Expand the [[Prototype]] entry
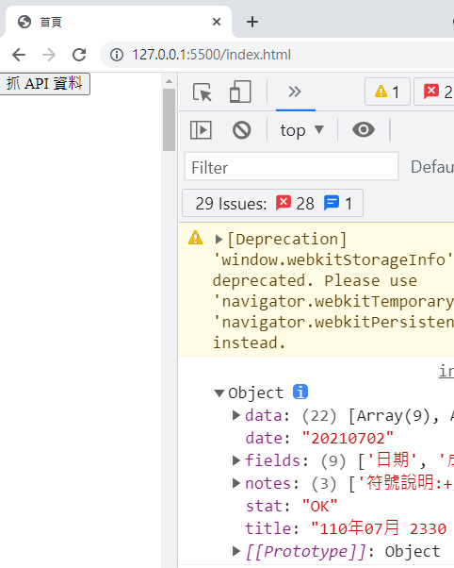The width and height of the screenshot is (454, 568). 236,551
